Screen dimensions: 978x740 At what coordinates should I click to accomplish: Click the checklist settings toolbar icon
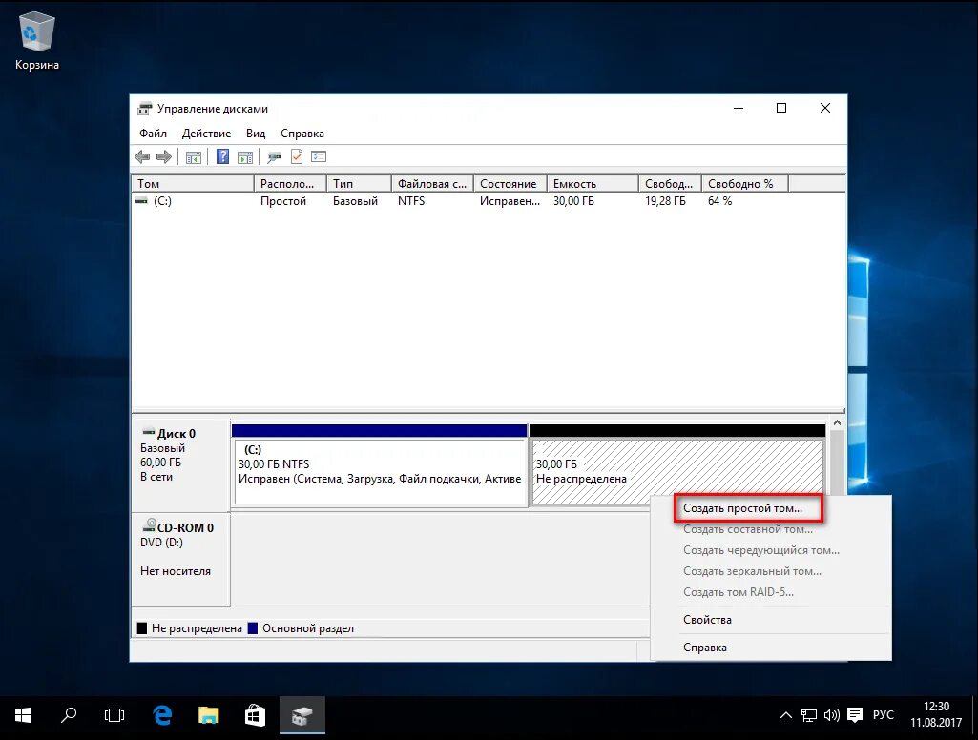click(x=319, y=157)
